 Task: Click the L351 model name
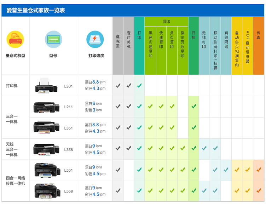pyautogui.click(x=68, y=128)
